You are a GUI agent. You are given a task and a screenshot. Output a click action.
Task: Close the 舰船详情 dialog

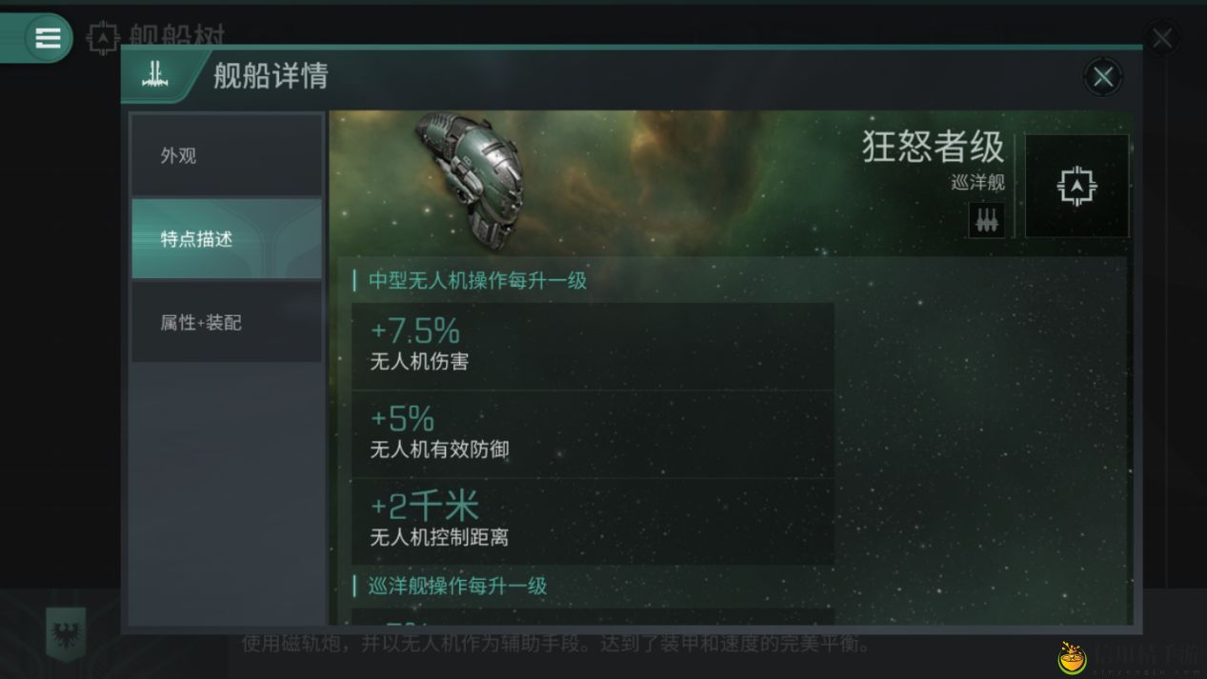tap(1103, 77)
